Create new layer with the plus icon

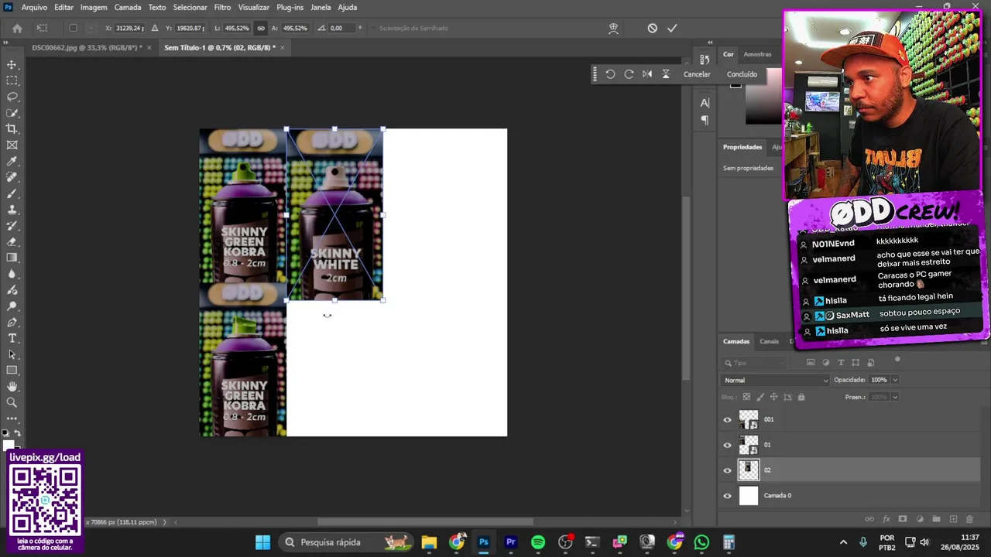point(953,519)
